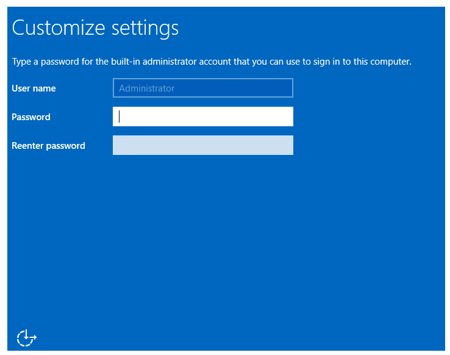The height and width of the screenshot is (355, 450).
Task: Click the built-in administrator password instruction text
Action: [212, 62]
